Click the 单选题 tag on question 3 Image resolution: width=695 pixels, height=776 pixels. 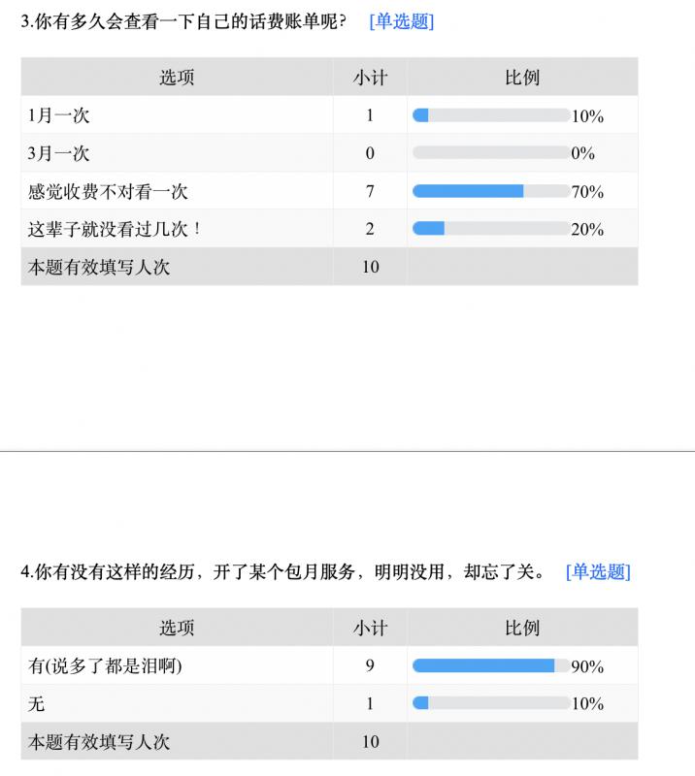point(401,21)
